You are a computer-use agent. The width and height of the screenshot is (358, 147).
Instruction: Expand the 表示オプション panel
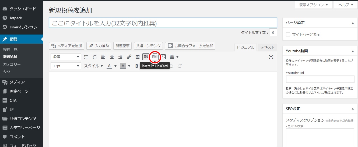pyautogui.click(x=314, y=5)
